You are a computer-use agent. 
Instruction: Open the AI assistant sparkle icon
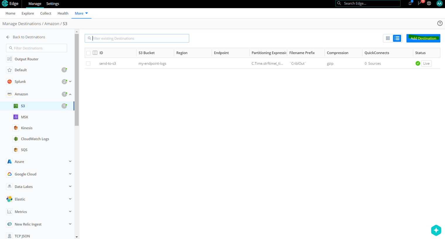tap(436, 230)
